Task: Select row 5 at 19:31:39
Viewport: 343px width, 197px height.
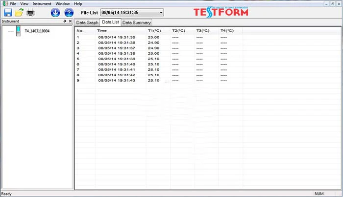Action: coord(117,59)
